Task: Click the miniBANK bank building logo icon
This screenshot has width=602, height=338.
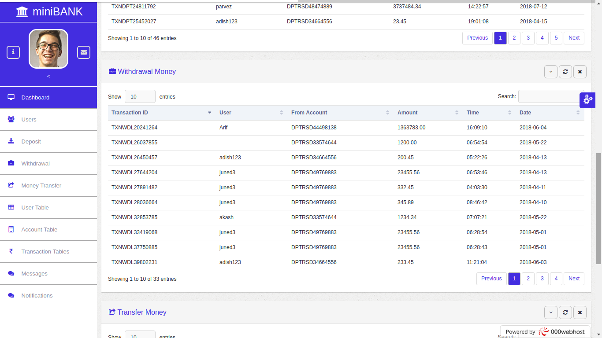Action: point(22,11)
